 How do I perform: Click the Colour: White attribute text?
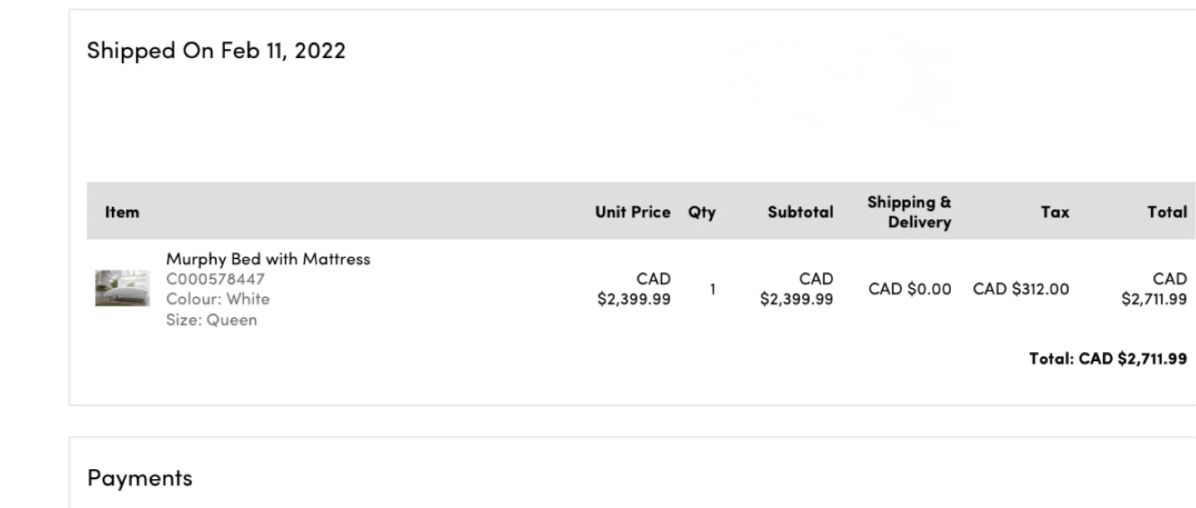click(x=218, y=299)
